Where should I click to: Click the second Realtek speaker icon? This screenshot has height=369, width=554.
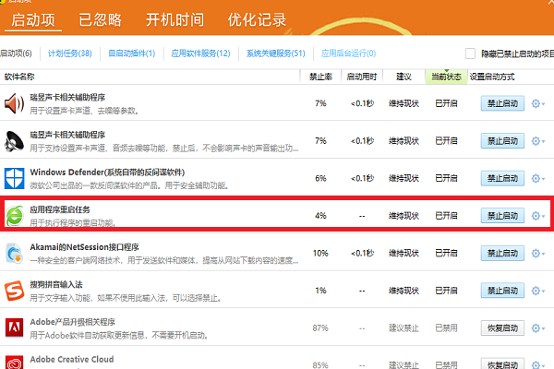coord(17,140)
